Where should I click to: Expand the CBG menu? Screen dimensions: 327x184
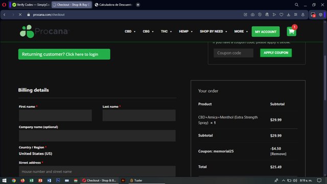148,32
